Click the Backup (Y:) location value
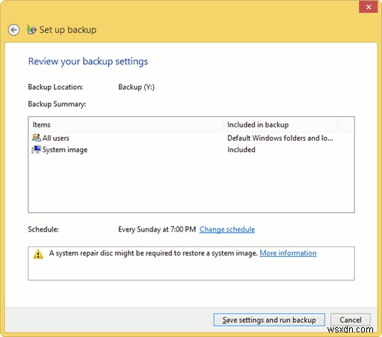 (x=136, y=87)
